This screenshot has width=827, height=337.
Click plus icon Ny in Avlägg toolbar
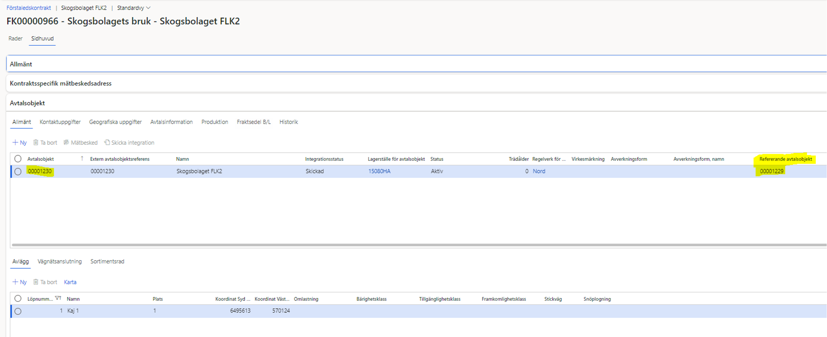pos(15,282)
